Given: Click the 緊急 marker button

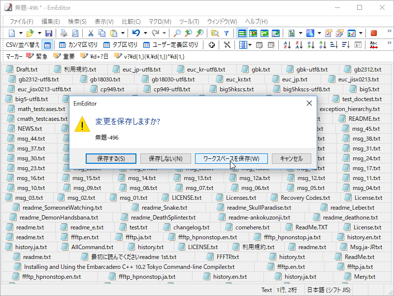Looking at the screenshot, I should pyautogui.click(x=37, y=56).
